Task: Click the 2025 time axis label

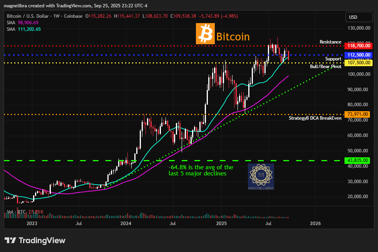Action: pos(221,223)
